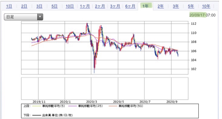Click the 2020/7 date axis label
222x119 pixels.
tap(145, 102)
